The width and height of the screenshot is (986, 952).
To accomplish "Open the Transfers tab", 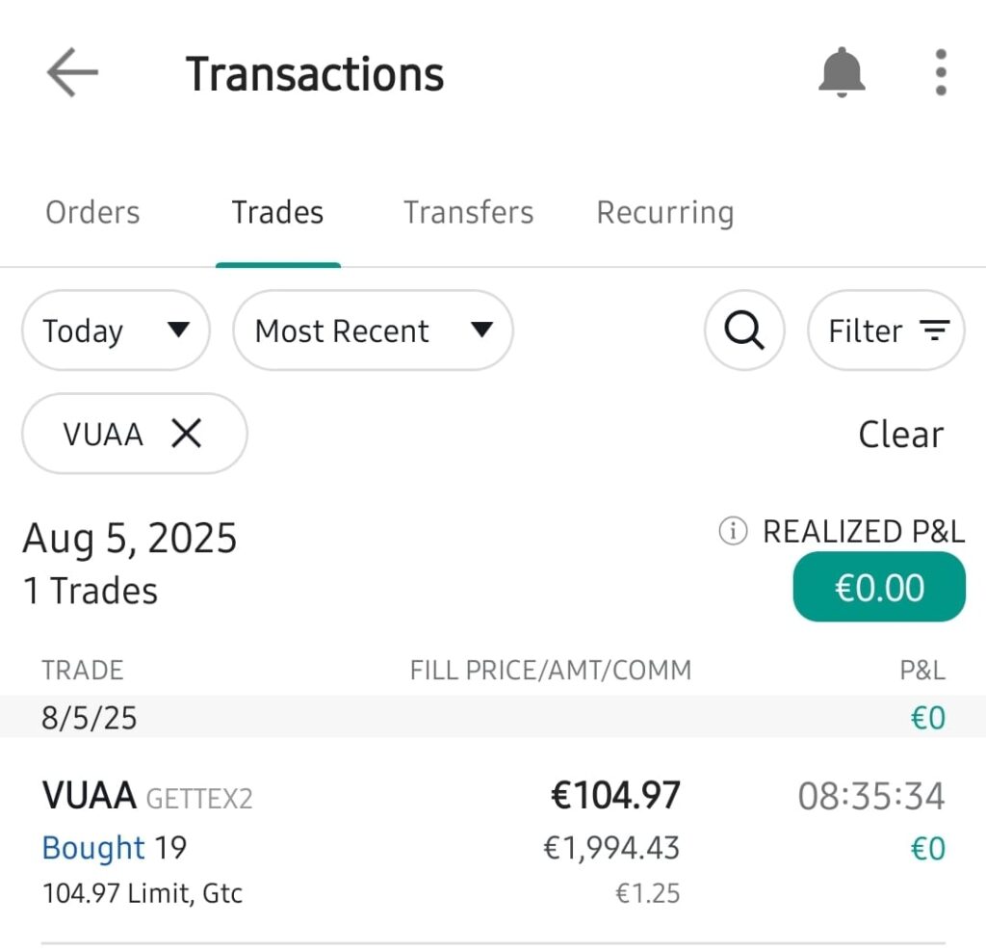I will pyautogui.click(x=468, y=213).
